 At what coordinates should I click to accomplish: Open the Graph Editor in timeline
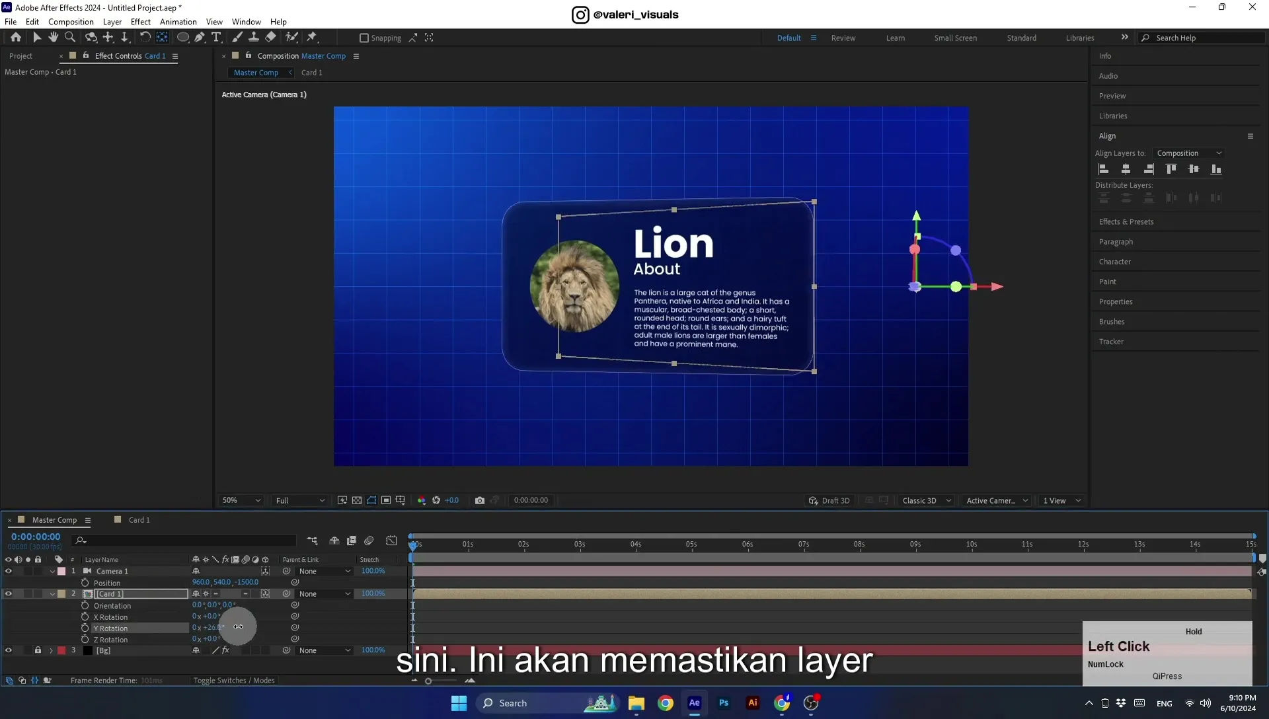(392, 541)
